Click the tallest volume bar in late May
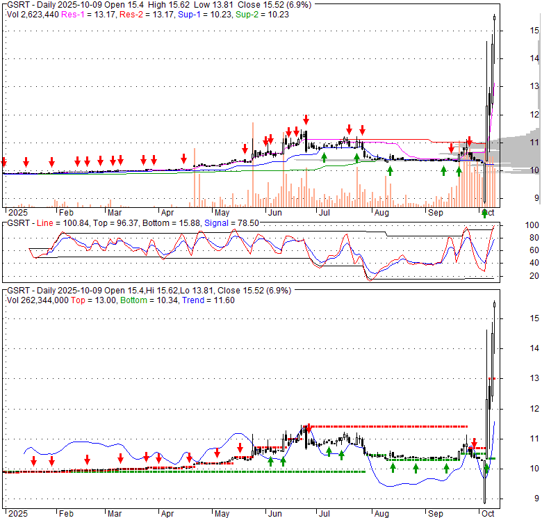The width and height of the screenshot is (542, 518). tap(253, 165)
